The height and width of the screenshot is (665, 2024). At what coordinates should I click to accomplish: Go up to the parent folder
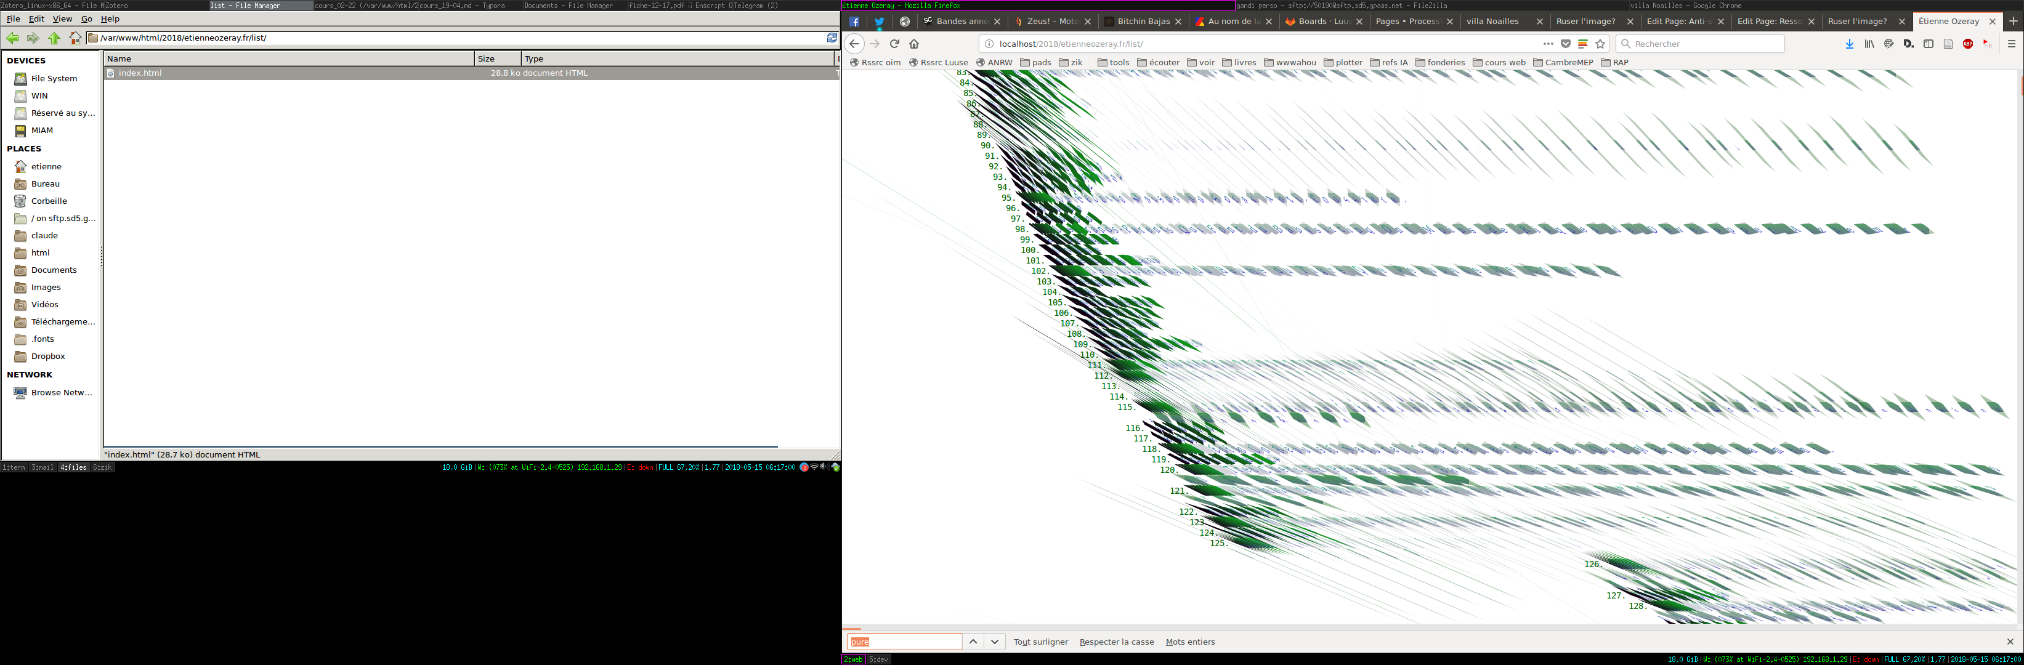[x=54, y=38]
